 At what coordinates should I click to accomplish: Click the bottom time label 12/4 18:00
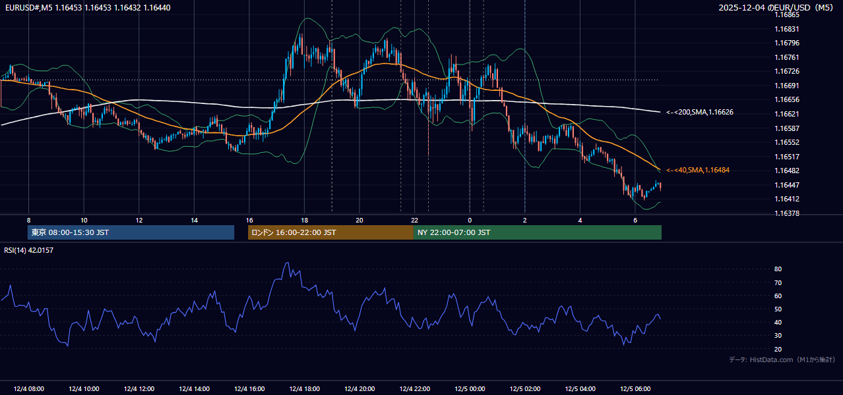click(x=304, y=389)
